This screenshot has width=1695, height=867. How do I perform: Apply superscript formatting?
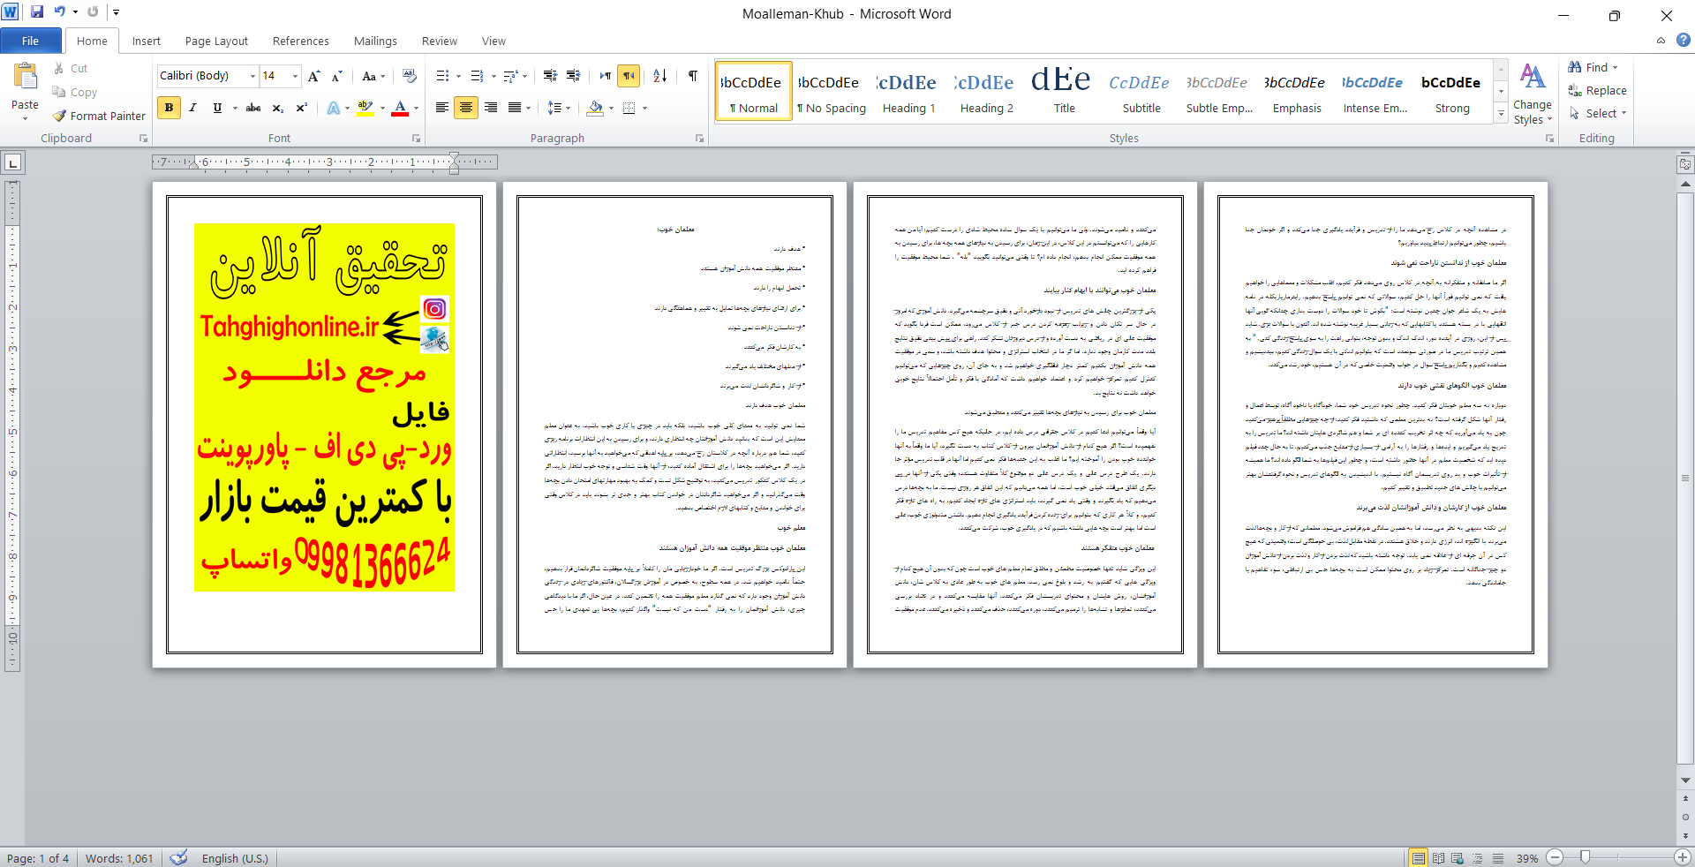301,108
